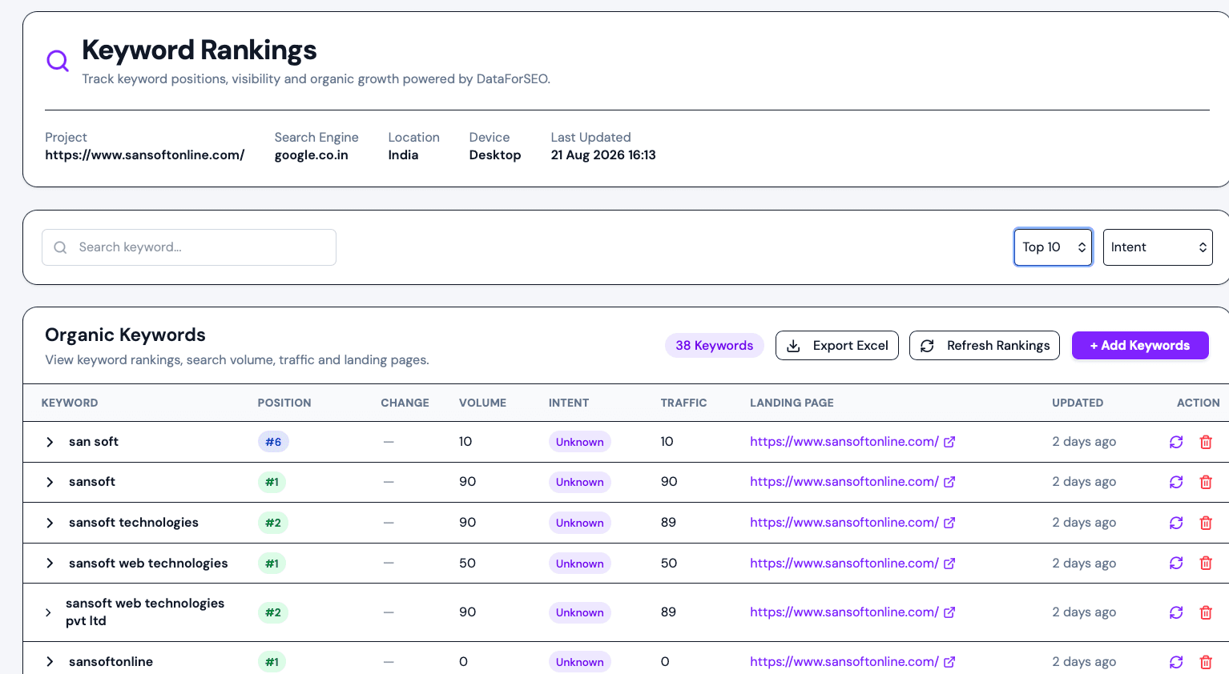Refresh the sansoft technologies row
This screenshot has width=1229, height=674.
(1176, 523)
